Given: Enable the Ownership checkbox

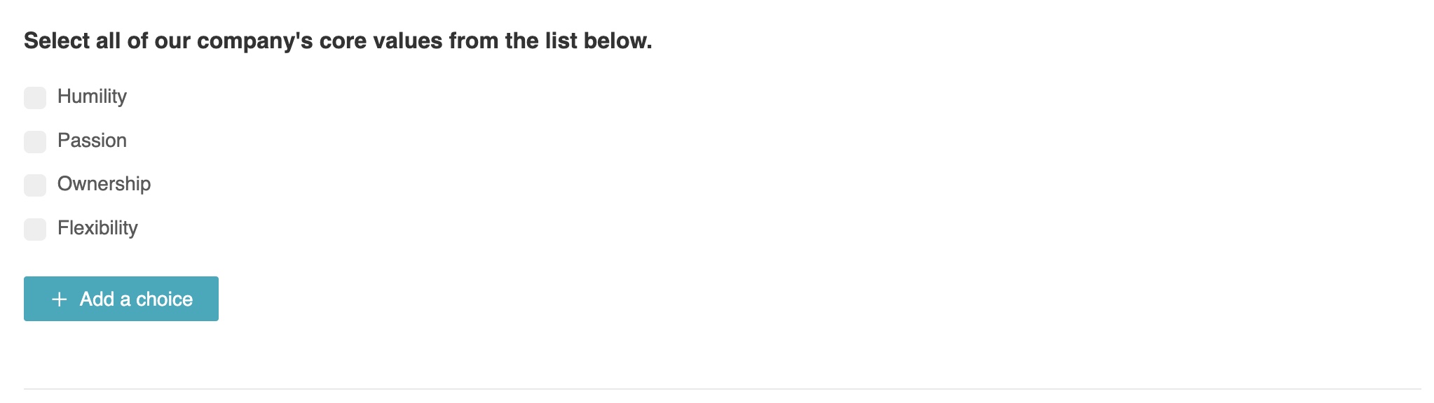Looking at the screenshot, I should pos(35,185).
